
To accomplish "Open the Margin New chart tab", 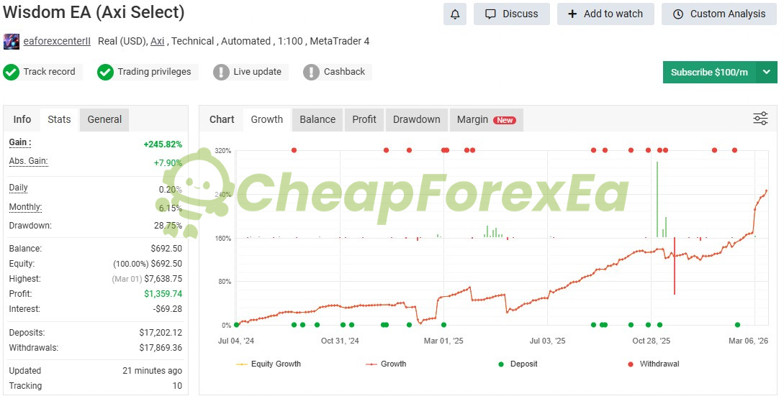I will coord(487,119).
